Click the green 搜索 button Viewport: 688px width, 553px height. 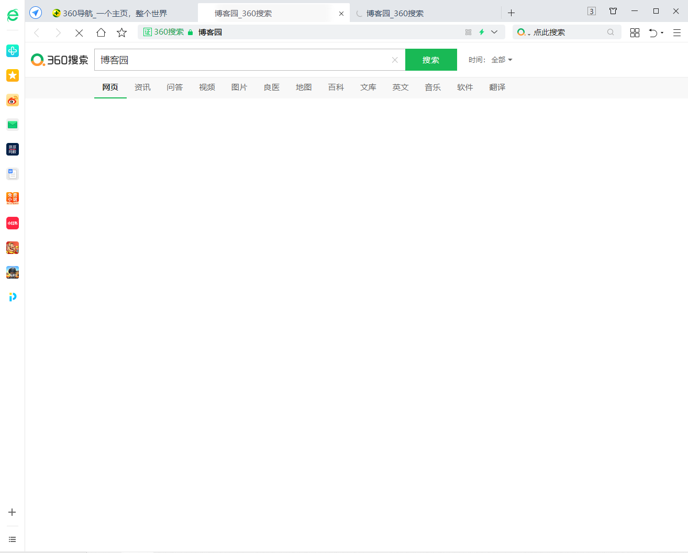pyautogui.click(x=431, y=60)
